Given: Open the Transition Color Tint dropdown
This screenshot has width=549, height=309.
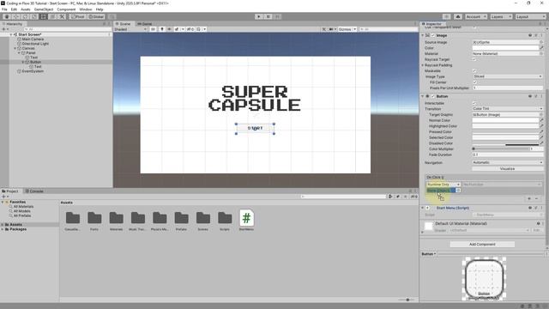Looking at the screenshot, I should click(508, 109).
